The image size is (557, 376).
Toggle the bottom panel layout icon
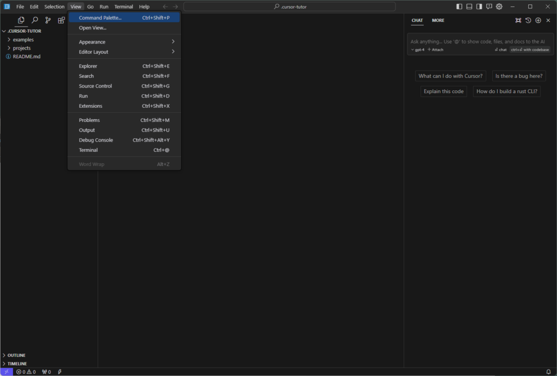469,7
